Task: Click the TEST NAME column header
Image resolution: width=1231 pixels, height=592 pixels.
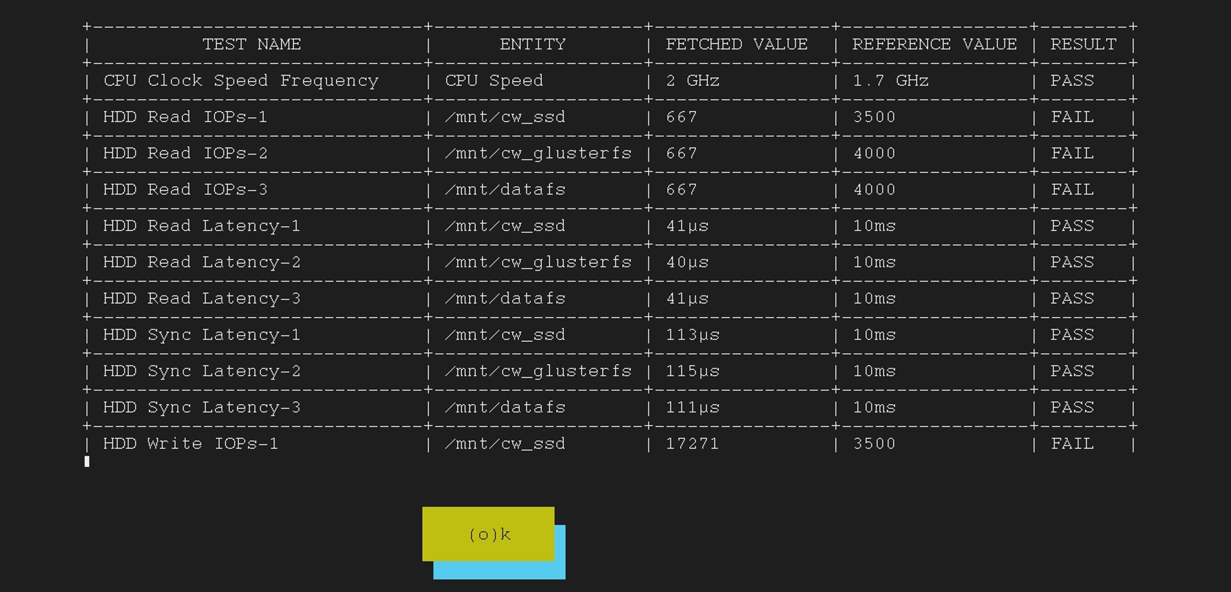Action: [251, 45]
